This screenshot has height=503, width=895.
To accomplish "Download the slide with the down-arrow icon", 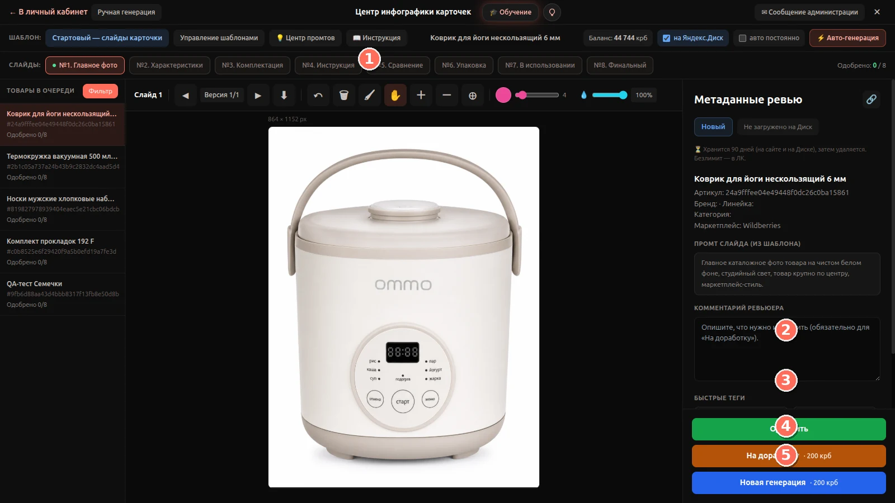I will point(284,95).
